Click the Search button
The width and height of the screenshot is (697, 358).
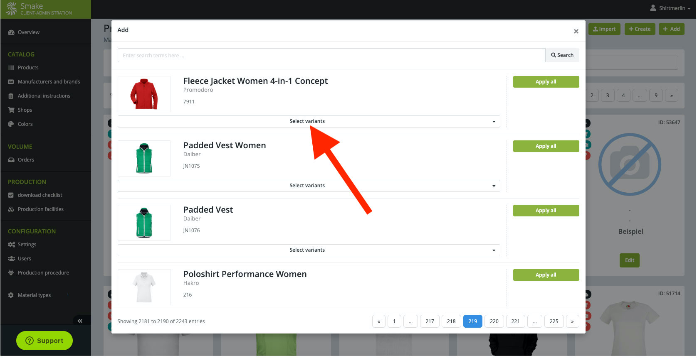pyautogui.click(x=562, y=55)
